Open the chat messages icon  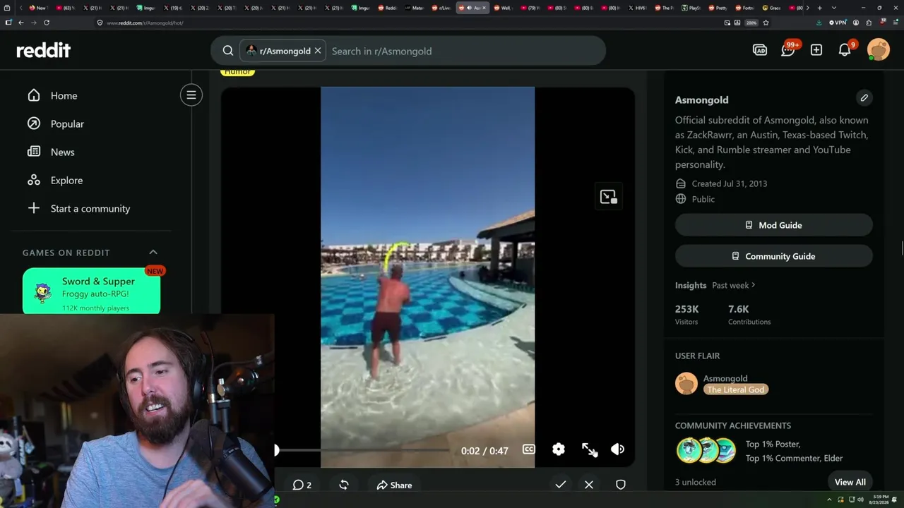(788, 49)
